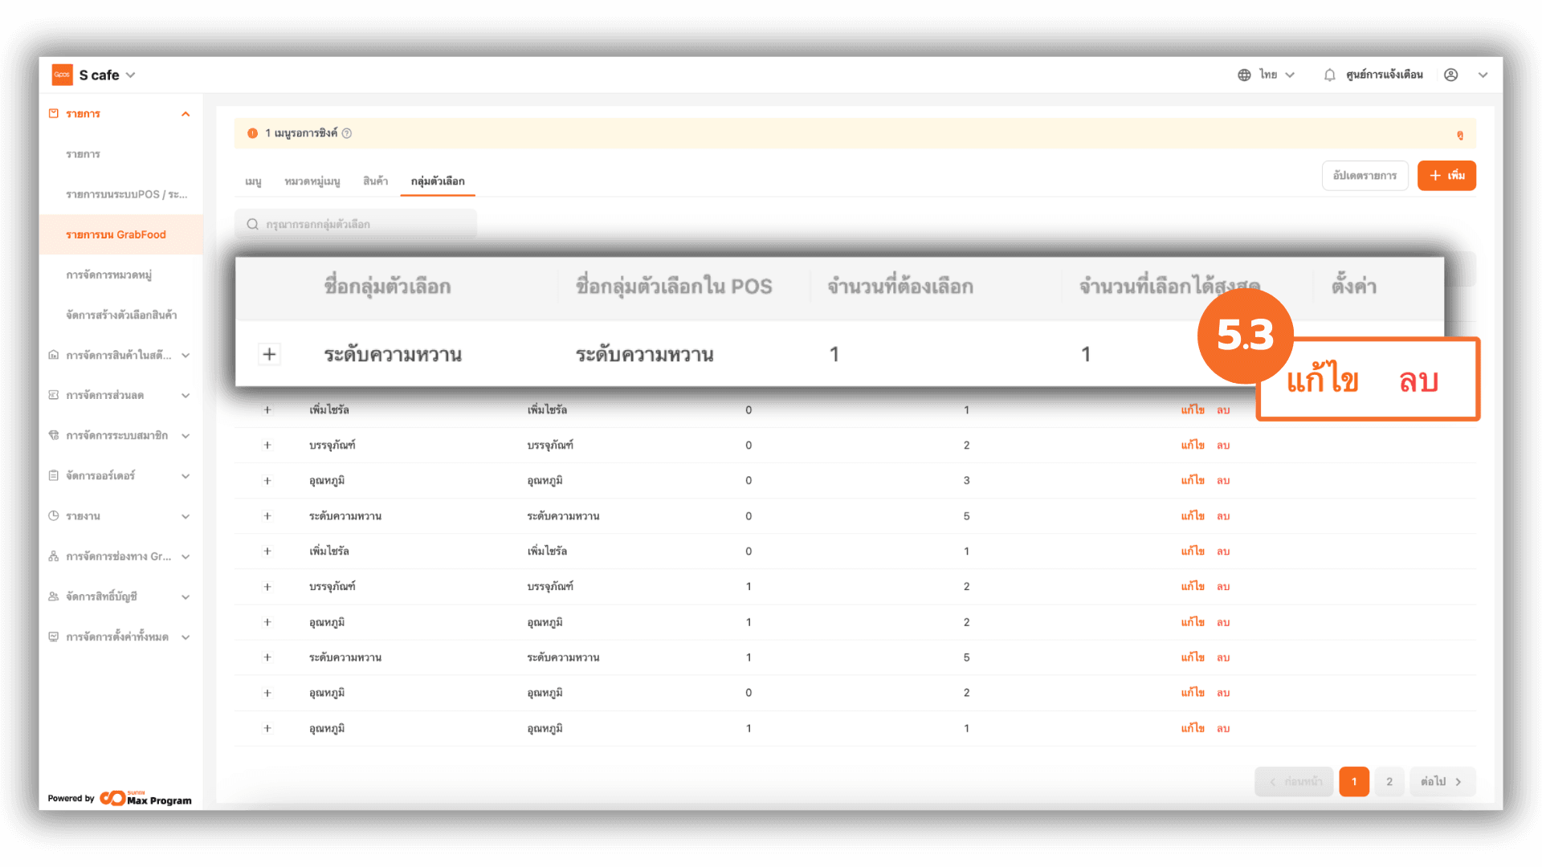Screen dimensions: 1542x867
Task: Click the notification bell icon
Action: (1329, 75)
